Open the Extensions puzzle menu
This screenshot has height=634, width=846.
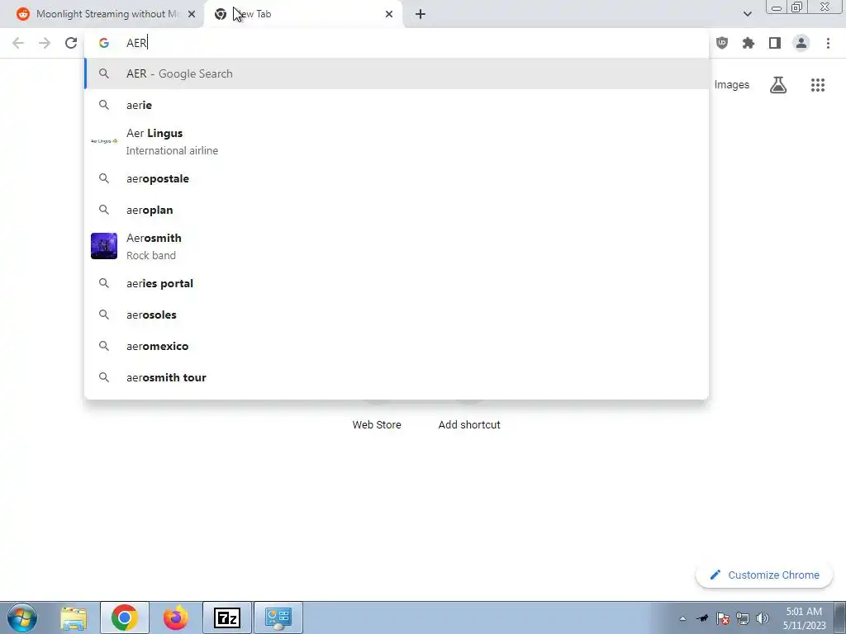(x=749, y=43)
